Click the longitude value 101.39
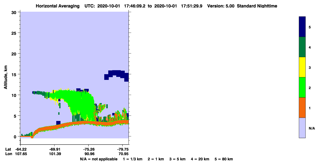Viewport: 325px width, 166px height. click(x=54, y=154)
